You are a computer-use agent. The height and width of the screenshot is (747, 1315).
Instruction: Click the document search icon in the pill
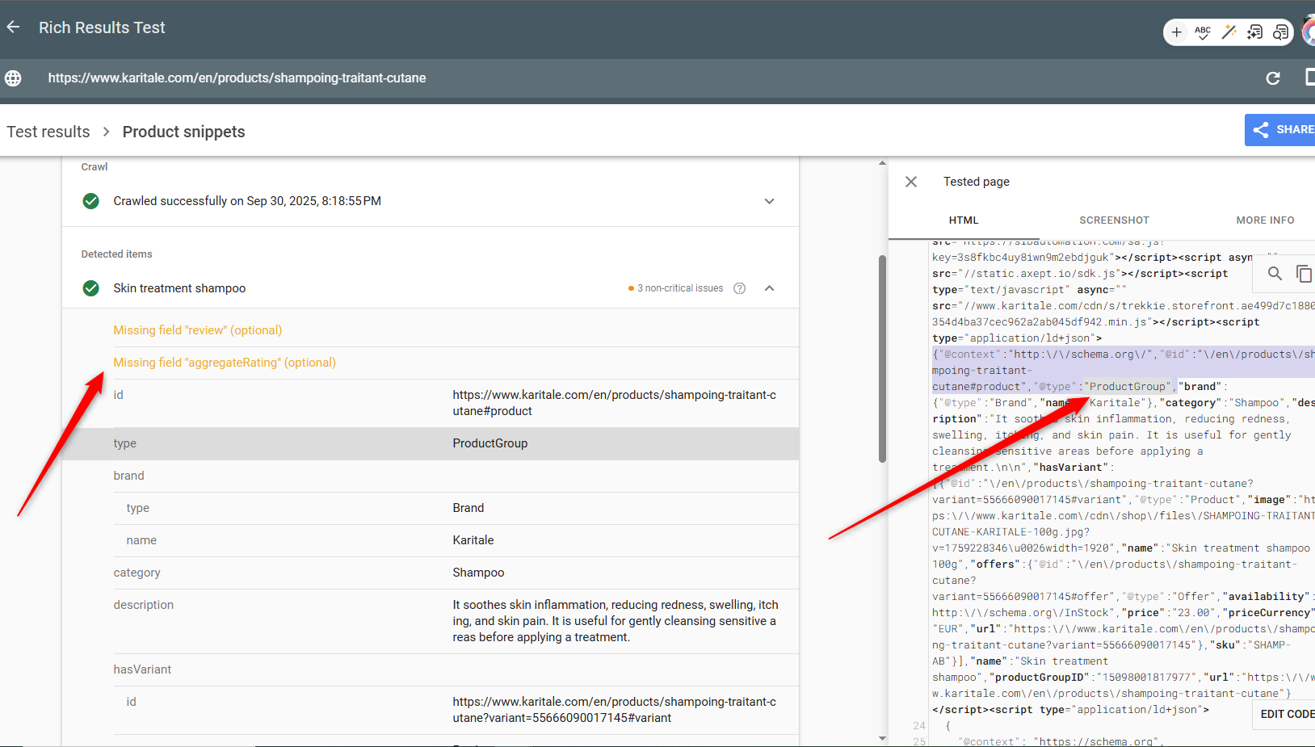click(1280, 32)
